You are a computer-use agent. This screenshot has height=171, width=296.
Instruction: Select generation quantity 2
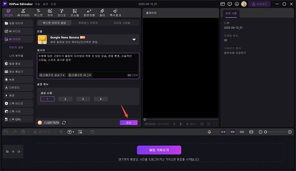pyautogui.click(x=65, y=99)
